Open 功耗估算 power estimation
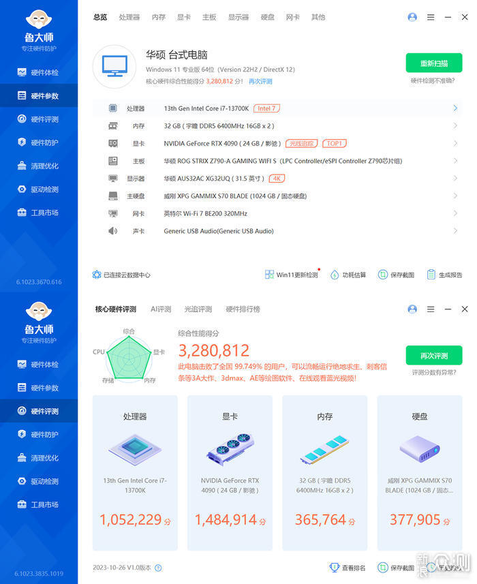 pos(348,275)
